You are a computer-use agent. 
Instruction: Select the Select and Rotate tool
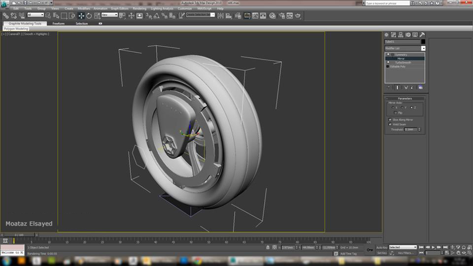[89, 16]
